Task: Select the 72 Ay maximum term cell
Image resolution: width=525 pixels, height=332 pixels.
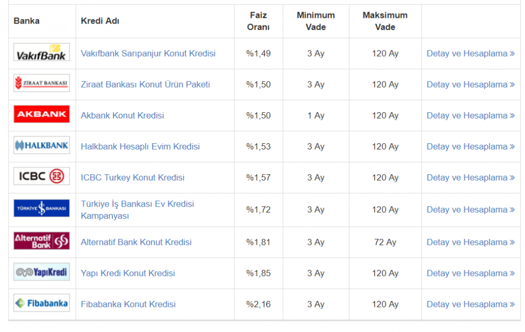Action: [385, 242]
